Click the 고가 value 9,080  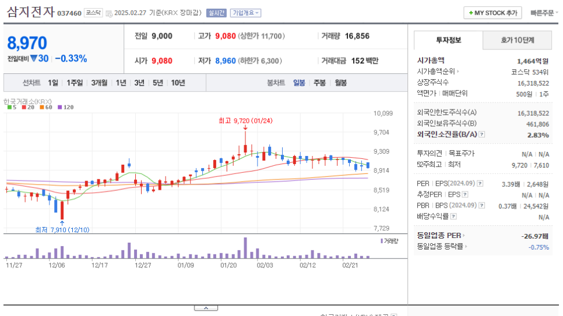click(x=226, y=36)
